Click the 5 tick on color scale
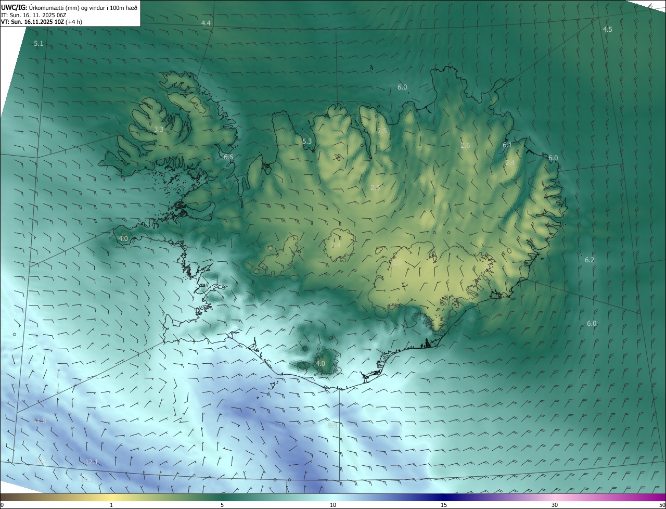Viewport: 666px width, 509px height. [x=222, y=505]
